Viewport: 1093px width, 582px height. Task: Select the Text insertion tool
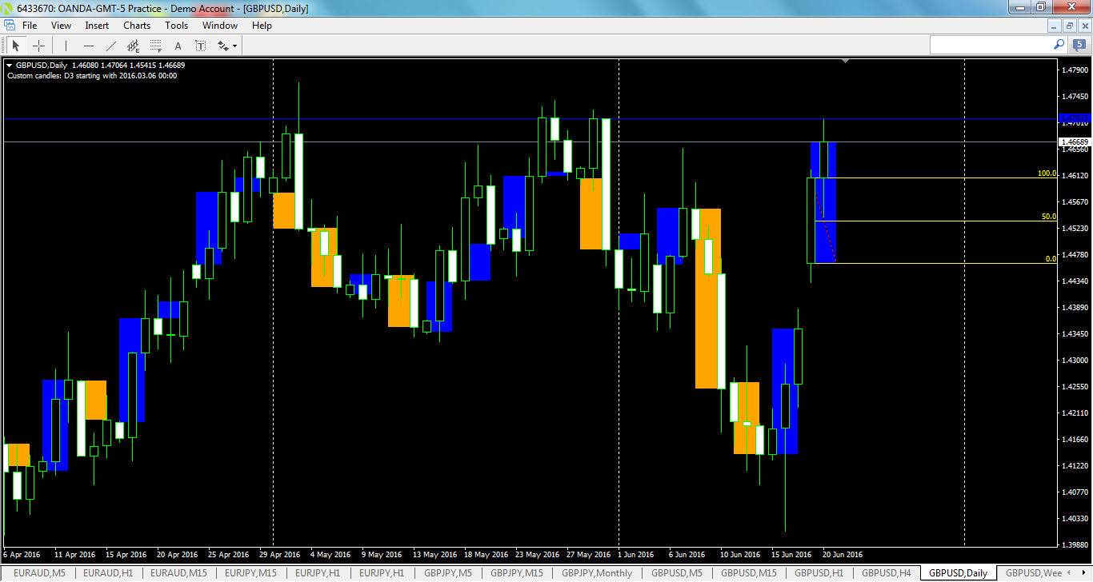tap(178, 45)
